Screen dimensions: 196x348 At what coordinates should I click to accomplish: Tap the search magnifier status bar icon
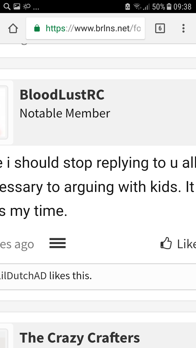[x=7, y=6]
